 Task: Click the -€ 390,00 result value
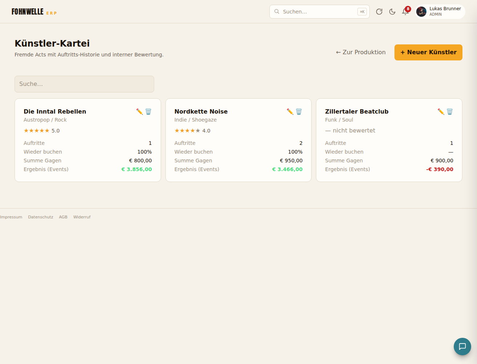[x=440, y=169]
